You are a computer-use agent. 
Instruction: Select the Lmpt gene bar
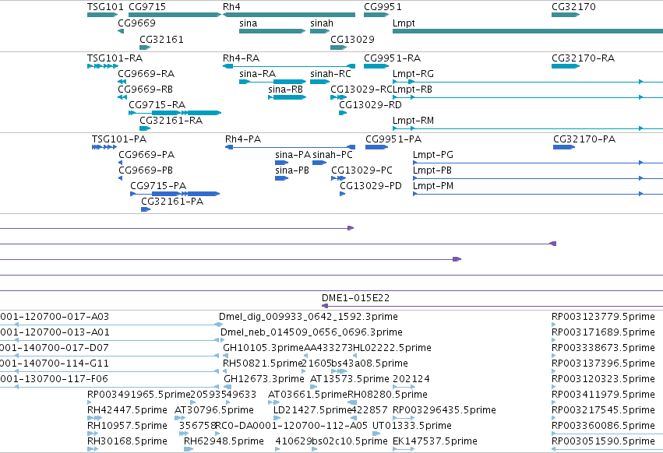point(527,31)
